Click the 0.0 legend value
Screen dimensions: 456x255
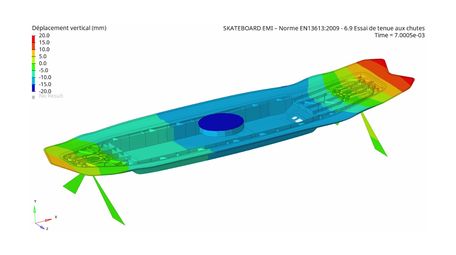43,63
